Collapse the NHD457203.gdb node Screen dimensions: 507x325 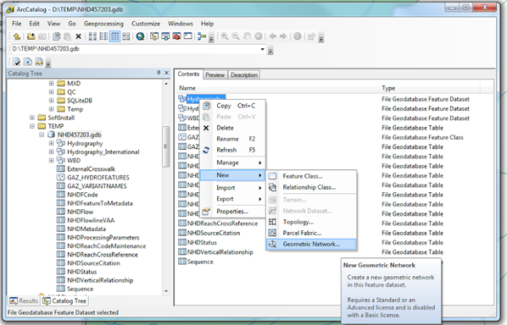[42, 135]
